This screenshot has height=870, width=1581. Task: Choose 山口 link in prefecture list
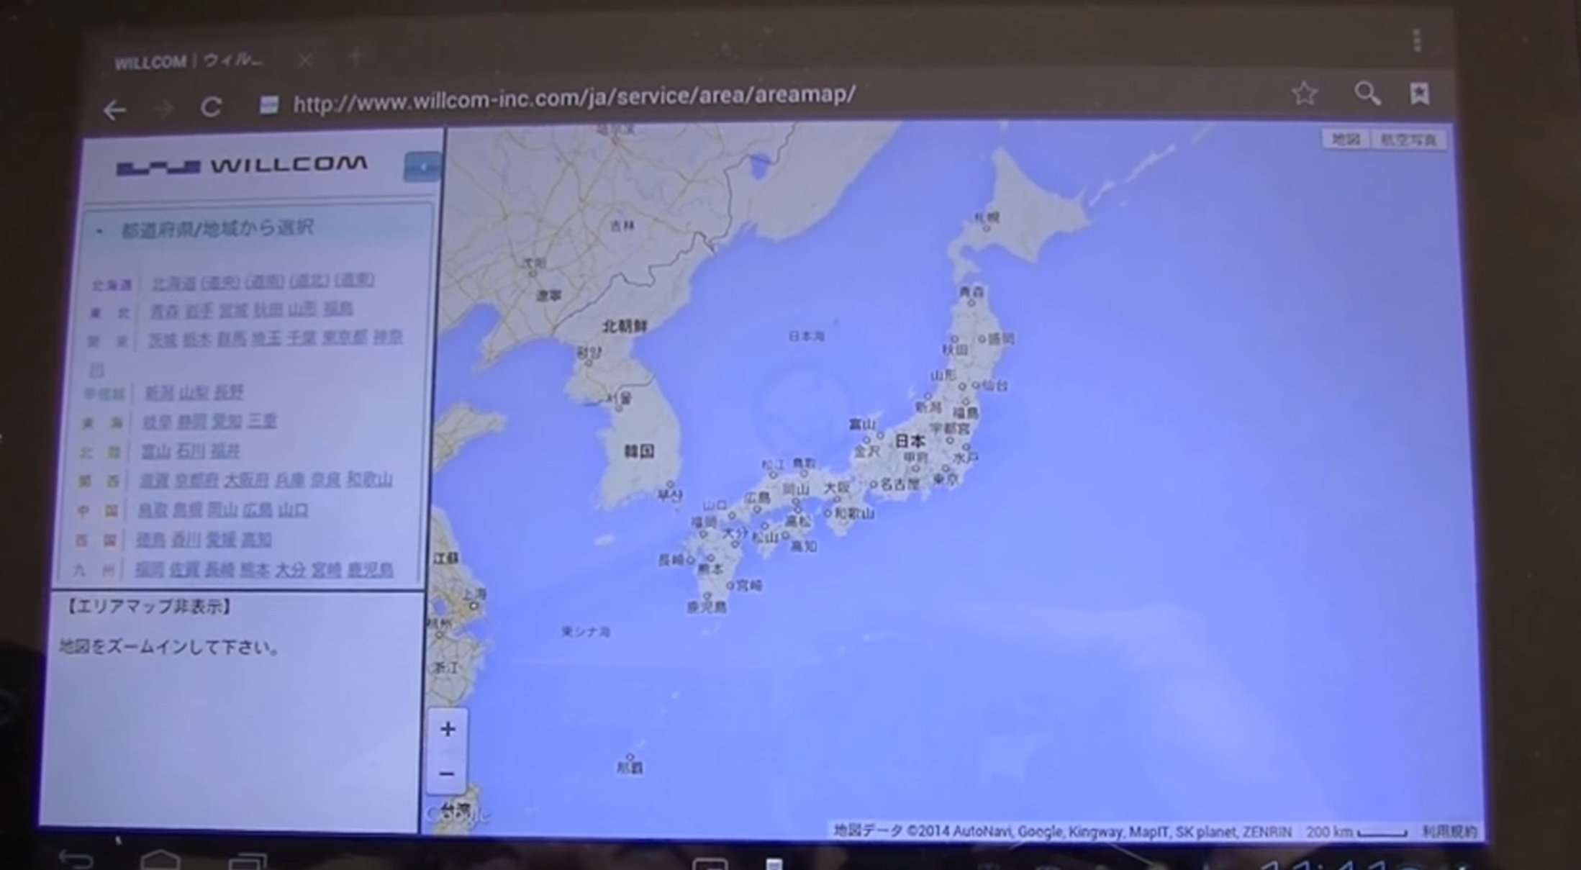click(x=294, y=510)
